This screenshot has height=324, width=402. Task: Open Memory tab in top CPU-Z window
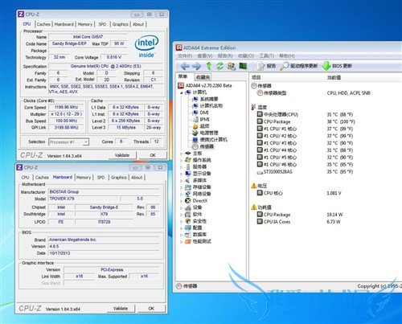[85, 24]
